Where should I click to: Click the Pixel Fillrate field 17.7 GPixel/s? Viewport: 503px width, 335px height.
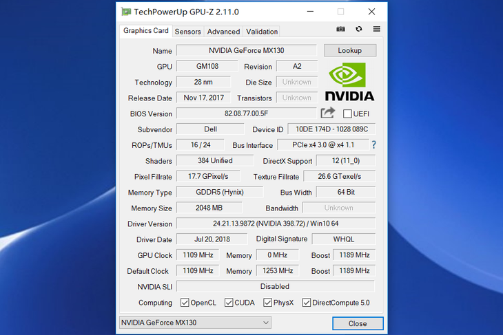(208, 176)
